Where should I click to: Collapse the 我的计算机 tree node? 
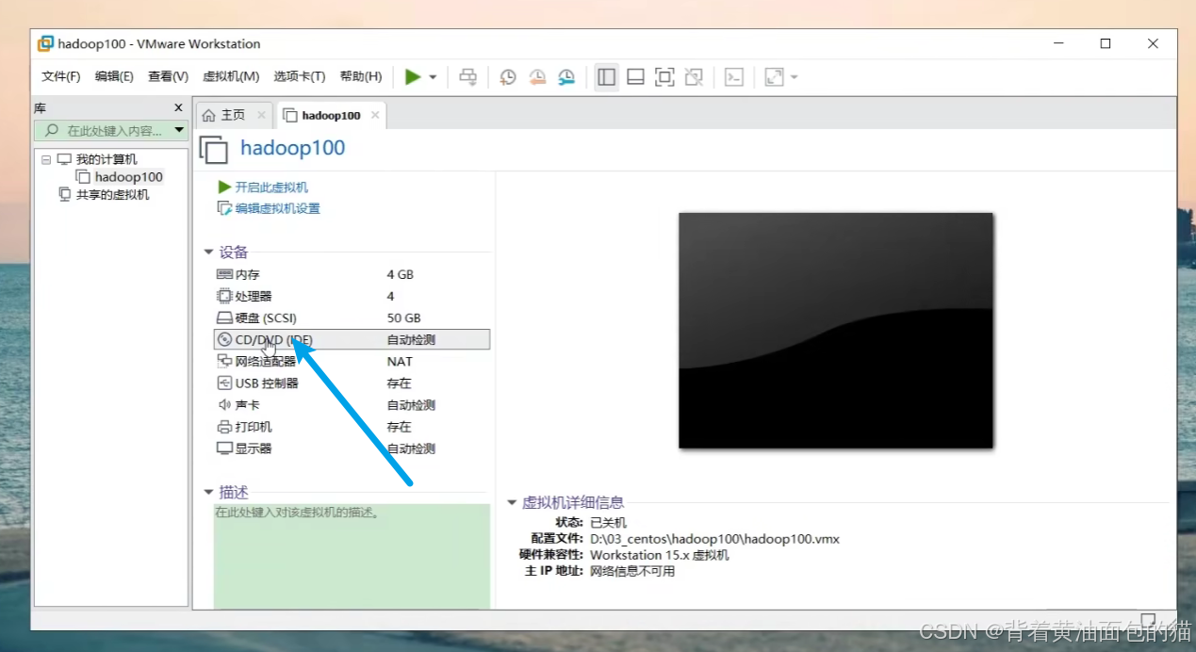pyautogui.click(x=46, y=159)
